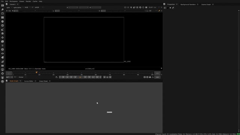240x135 pixels.
Task: Open the Properties pane content menu icon
Action: coord(164,4)
